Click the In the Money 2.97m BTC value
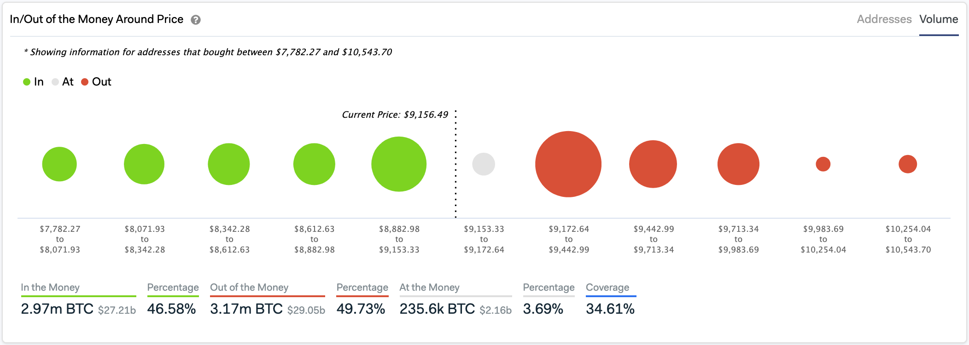This screenshot has width=969, height=345. click(x=57, y=309)
